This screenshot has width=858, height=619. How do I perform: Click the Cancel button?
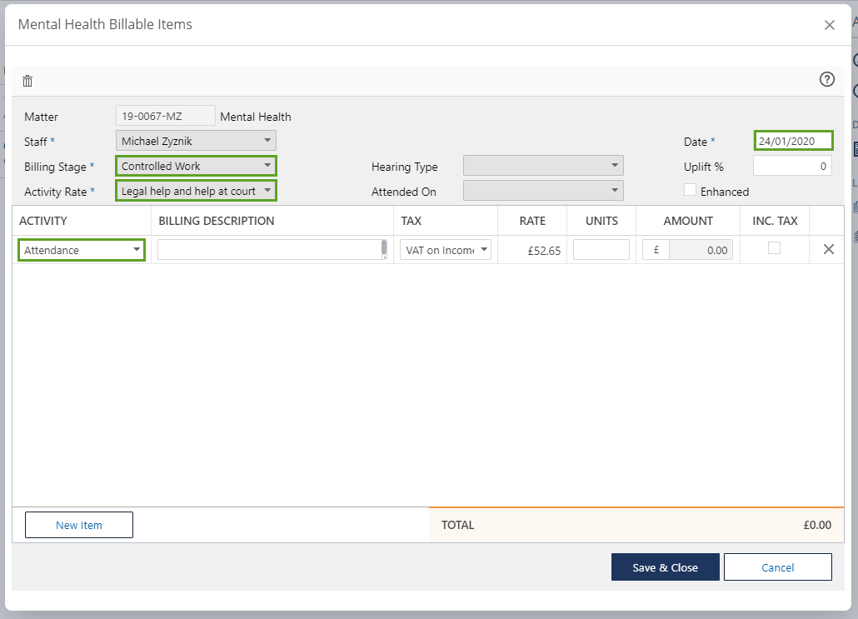(777, 567)
